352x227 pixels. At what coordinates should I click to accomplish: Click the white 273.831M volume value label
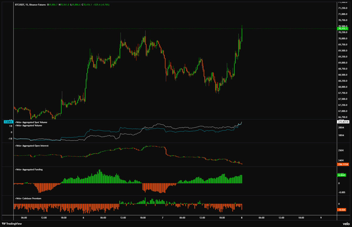[343, 122]
